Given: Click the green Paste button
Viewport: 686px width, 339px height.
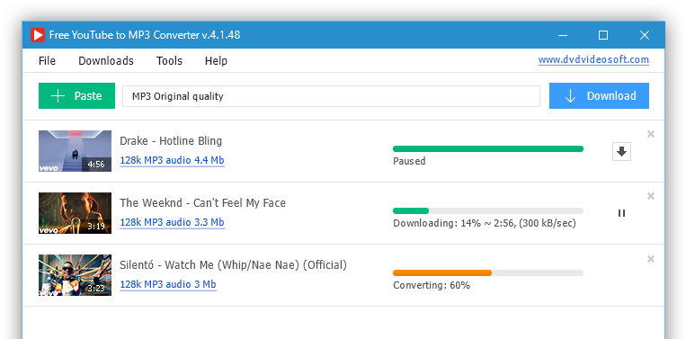Looking at the screenshot, I should tap(76, 96).
